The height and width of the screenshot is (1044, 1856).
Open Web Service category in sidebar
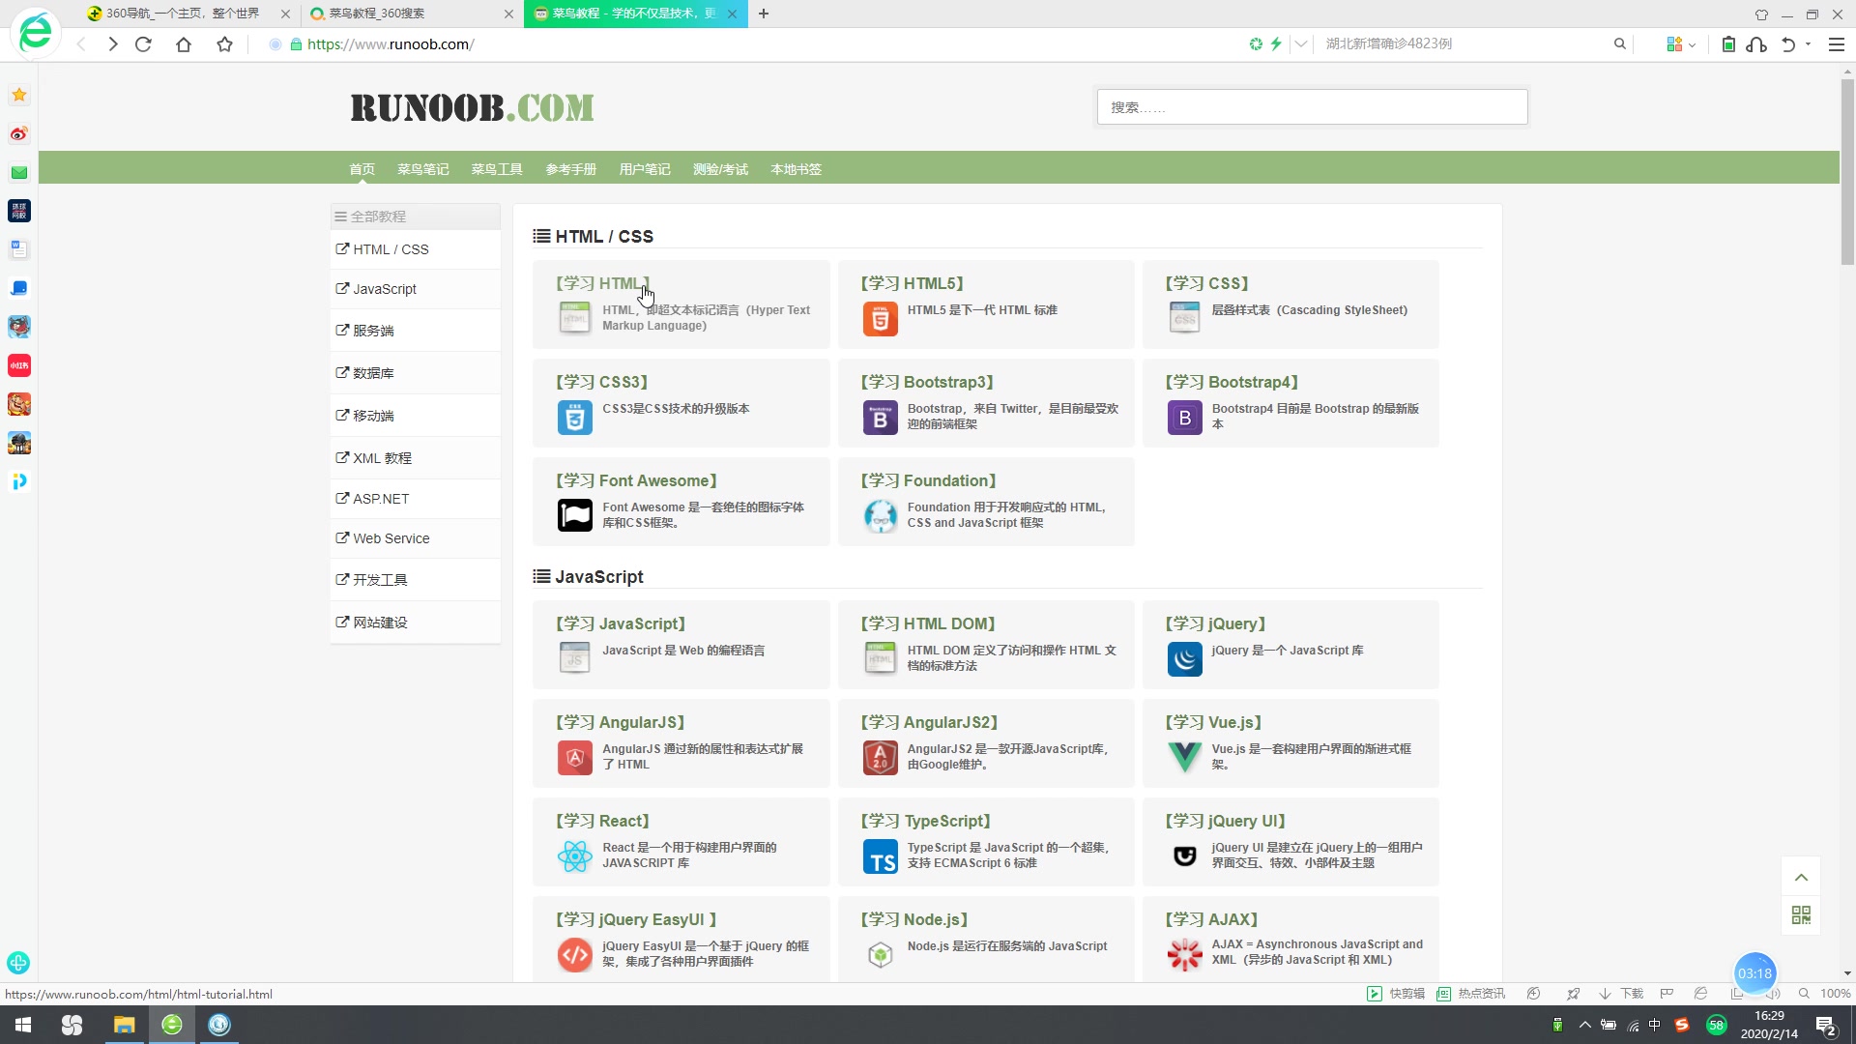pyautogui.click(x=416, y=538)
